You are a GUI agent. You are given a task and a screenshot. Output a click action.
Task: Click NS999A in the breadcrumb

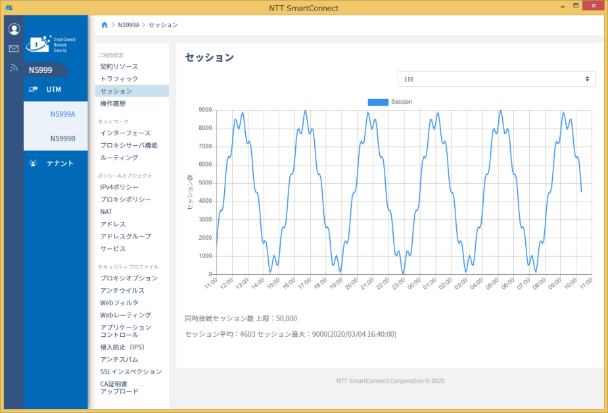(128, 25)
